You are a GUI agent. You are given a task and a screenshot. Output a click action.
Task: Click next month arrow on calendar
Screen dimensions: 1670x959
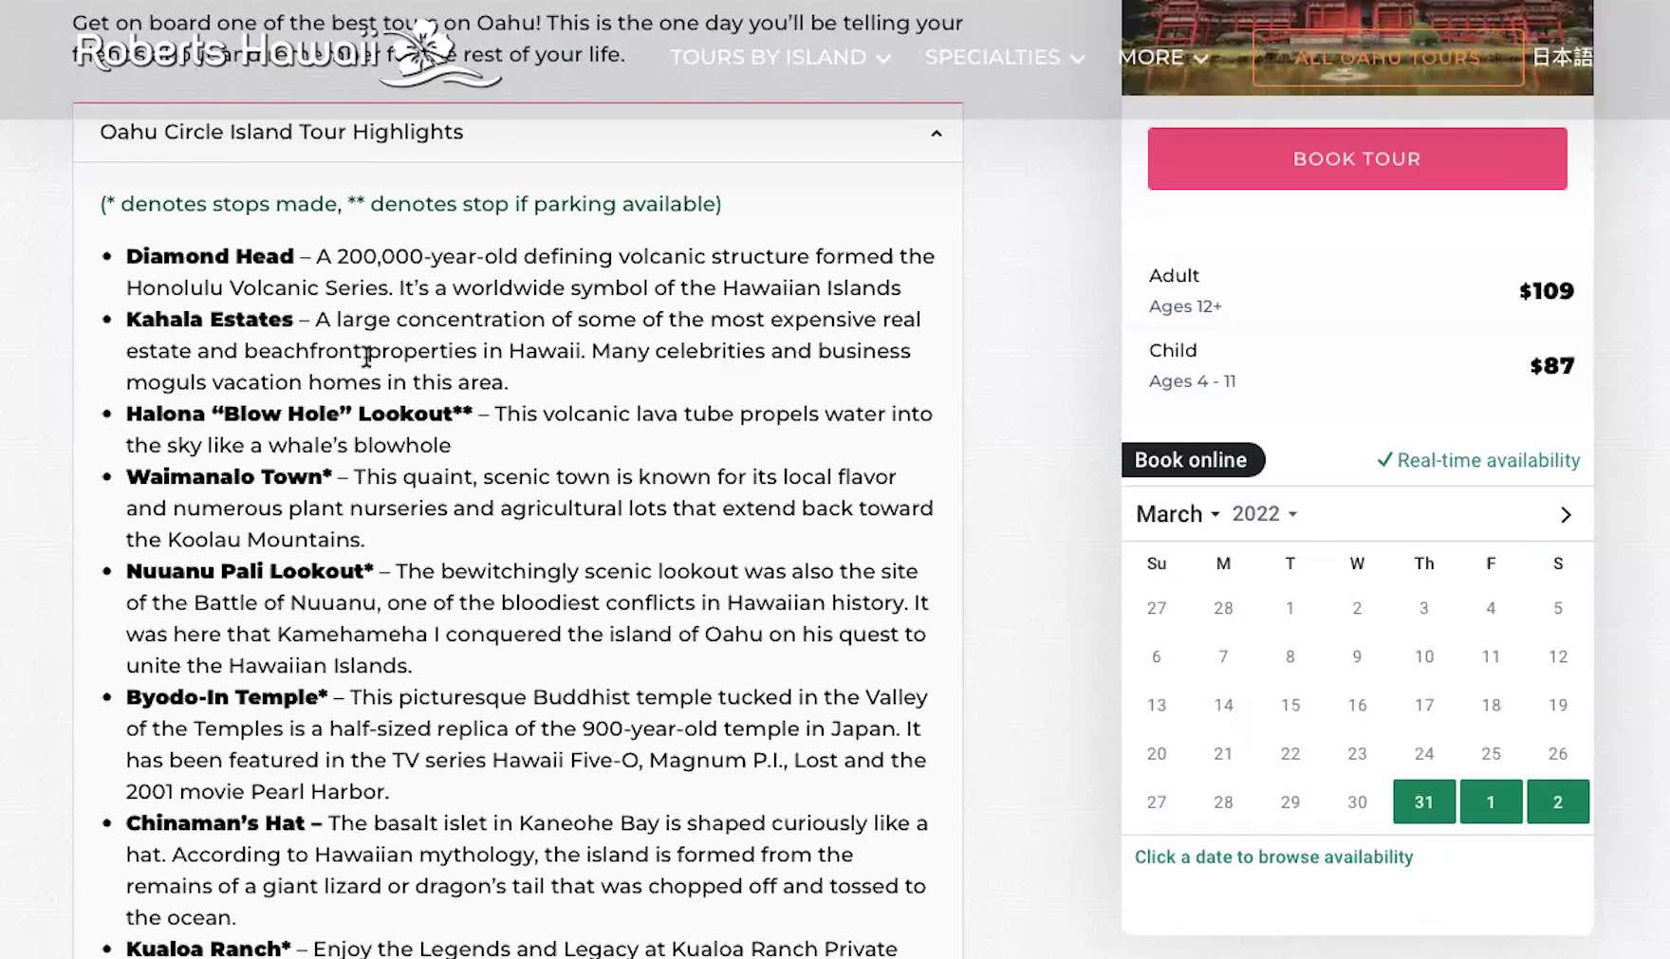[1566, 515]
